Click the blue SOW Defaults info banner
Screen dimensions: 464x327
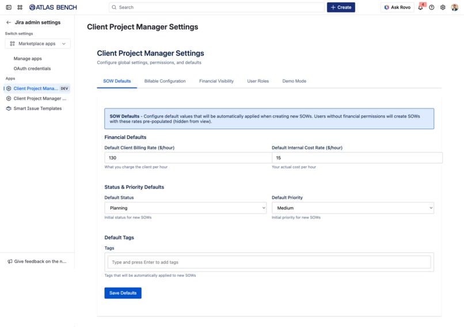click(269, 119)
